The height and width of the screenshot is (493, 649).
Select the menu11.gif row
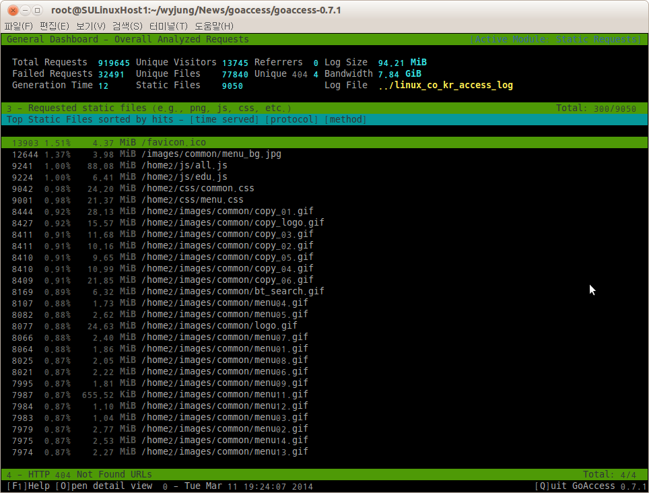tap(324, 395)
